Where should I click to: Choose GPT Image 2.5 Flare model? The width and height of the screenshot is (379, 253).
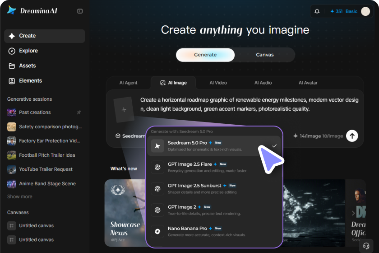pyautogui.click(x=214, y=167)
